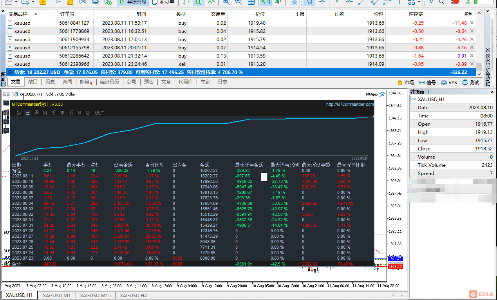The width and height of the screenshot is (497, 300).
Task: Switch to XAGUSD,H4 chart tab
Action: (133, 295)
